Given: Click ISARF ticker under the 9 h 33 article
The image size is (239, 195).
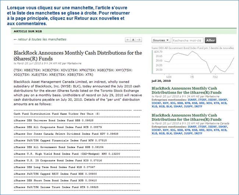Looking at the screenshot, I should point(192,127).
